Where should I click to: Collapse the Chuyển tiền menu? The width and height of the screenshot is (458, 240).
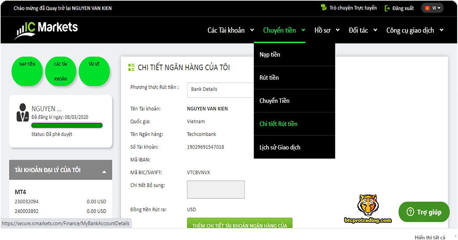(x=284, y=30)
